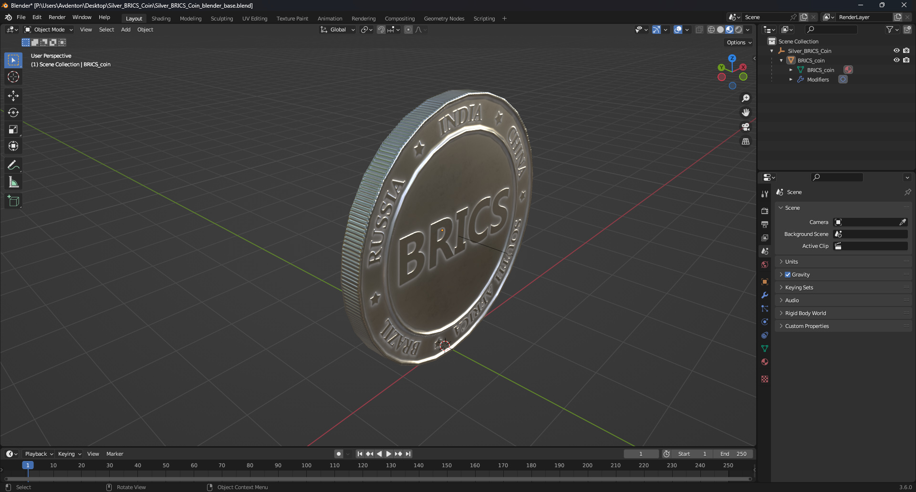Toggle the Gravity checkbox
The image size is (916, 492).
[x=788, y=275]
